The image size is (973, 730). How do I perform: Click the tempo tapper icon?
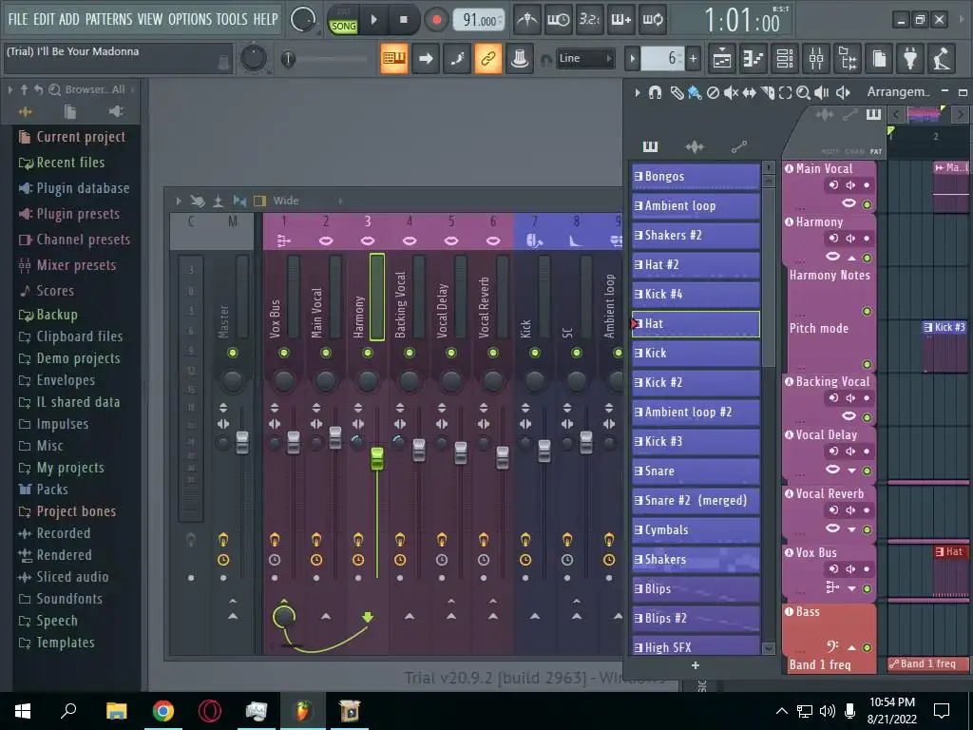point(942,59)
